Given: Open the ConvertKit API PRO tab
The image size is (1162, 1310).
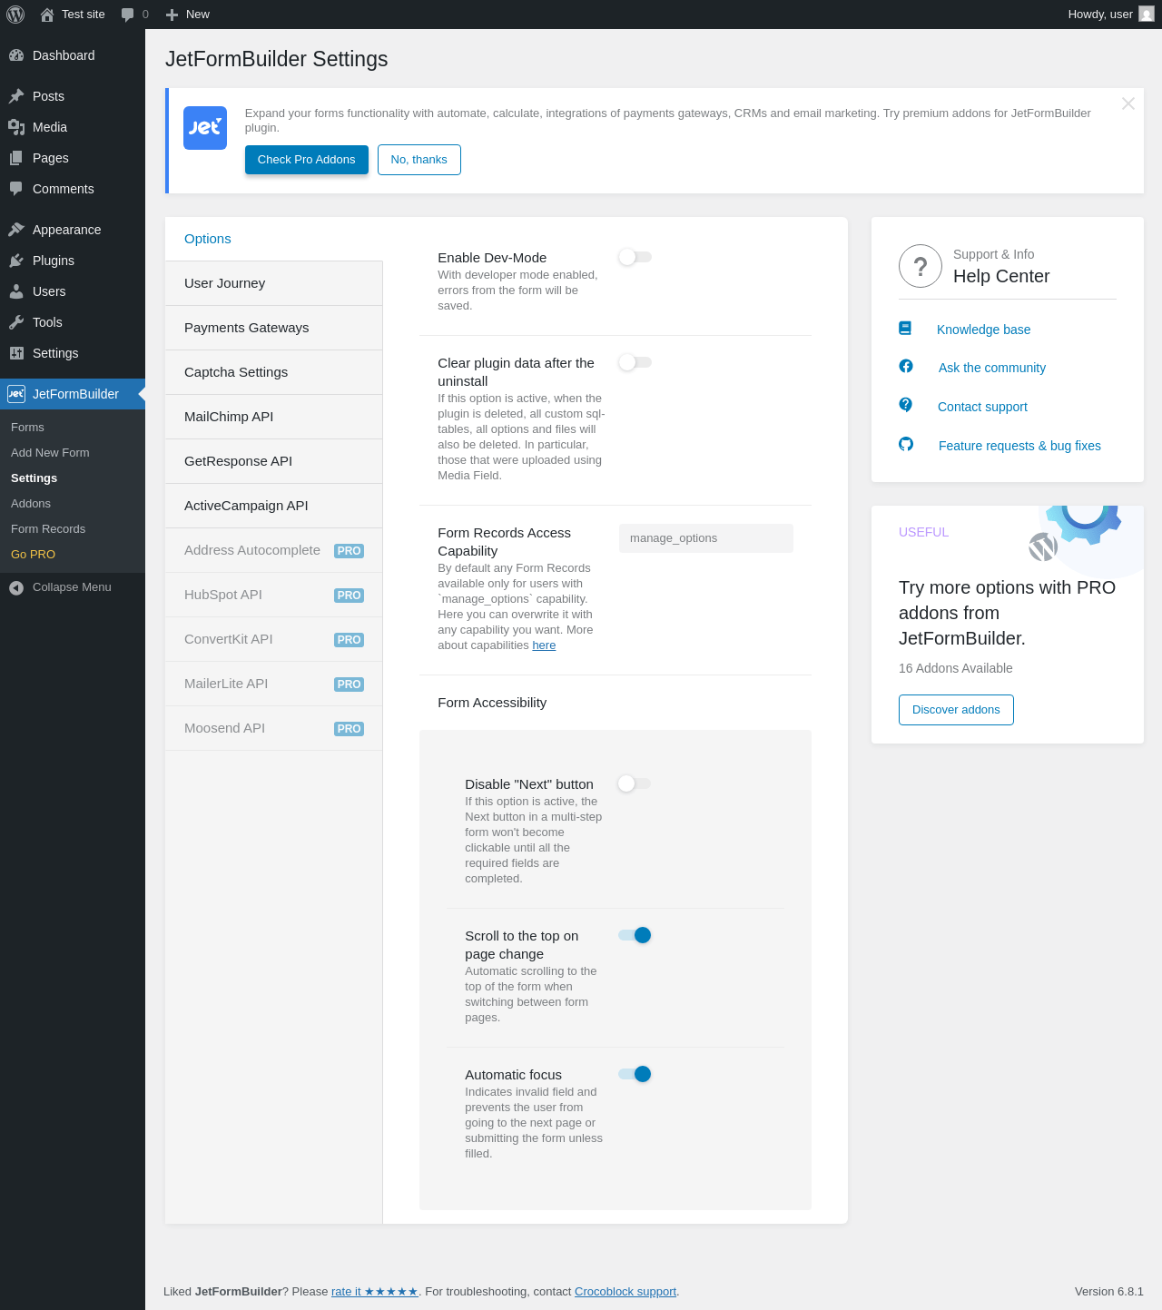Looking at the screenshot, I should pos(273,639).
